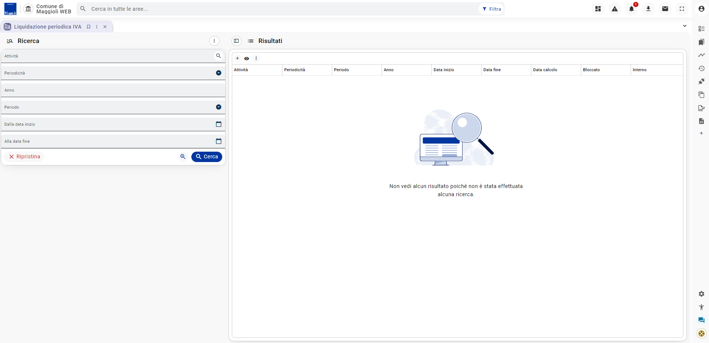Open the checklist tasks sidebar icon
Image resolution: width=709 pixels, height=343 pixels.
pos(701,29)
